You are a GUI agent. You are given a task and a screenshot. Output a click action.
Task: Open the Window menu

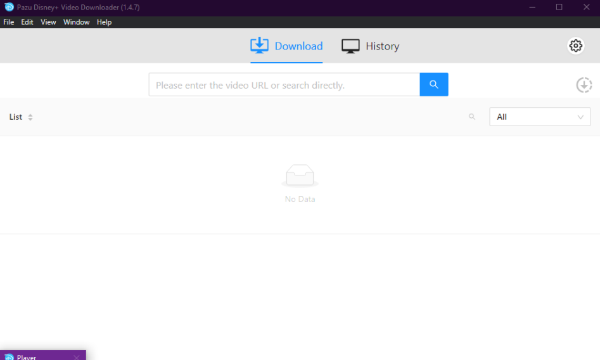click(x=76, y=22)
